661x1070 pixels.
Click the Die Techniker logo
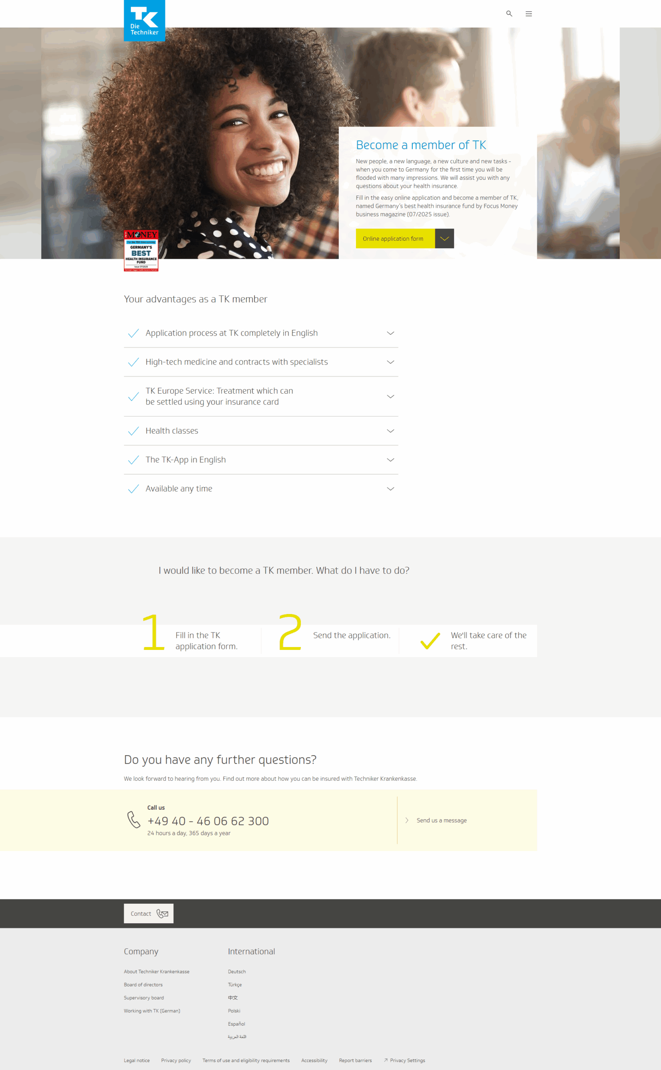coord(144,20)
